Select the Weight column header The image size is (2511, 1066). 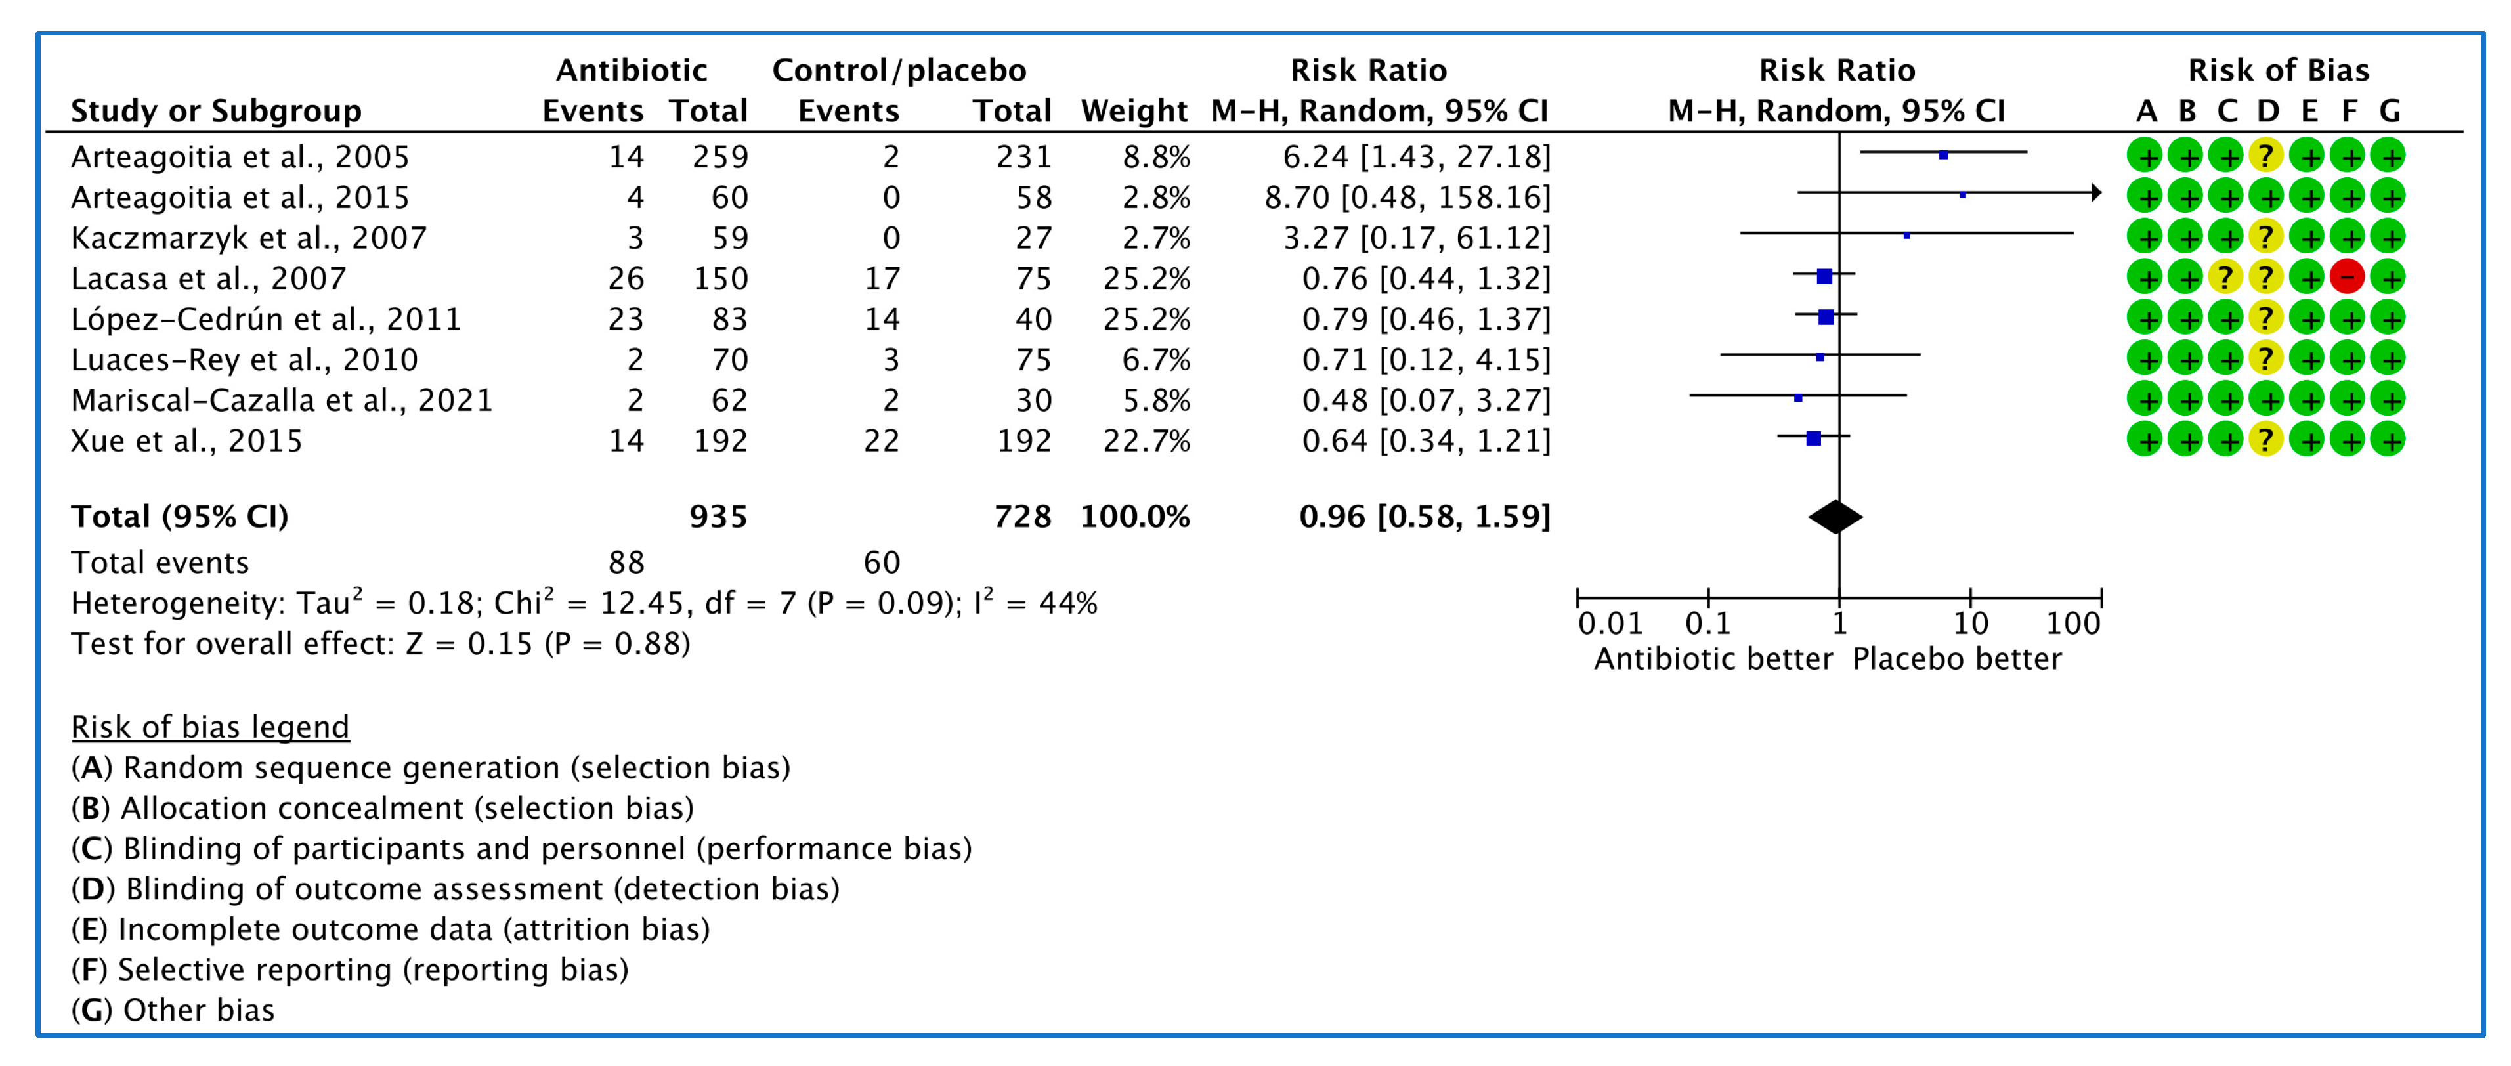1134,111
